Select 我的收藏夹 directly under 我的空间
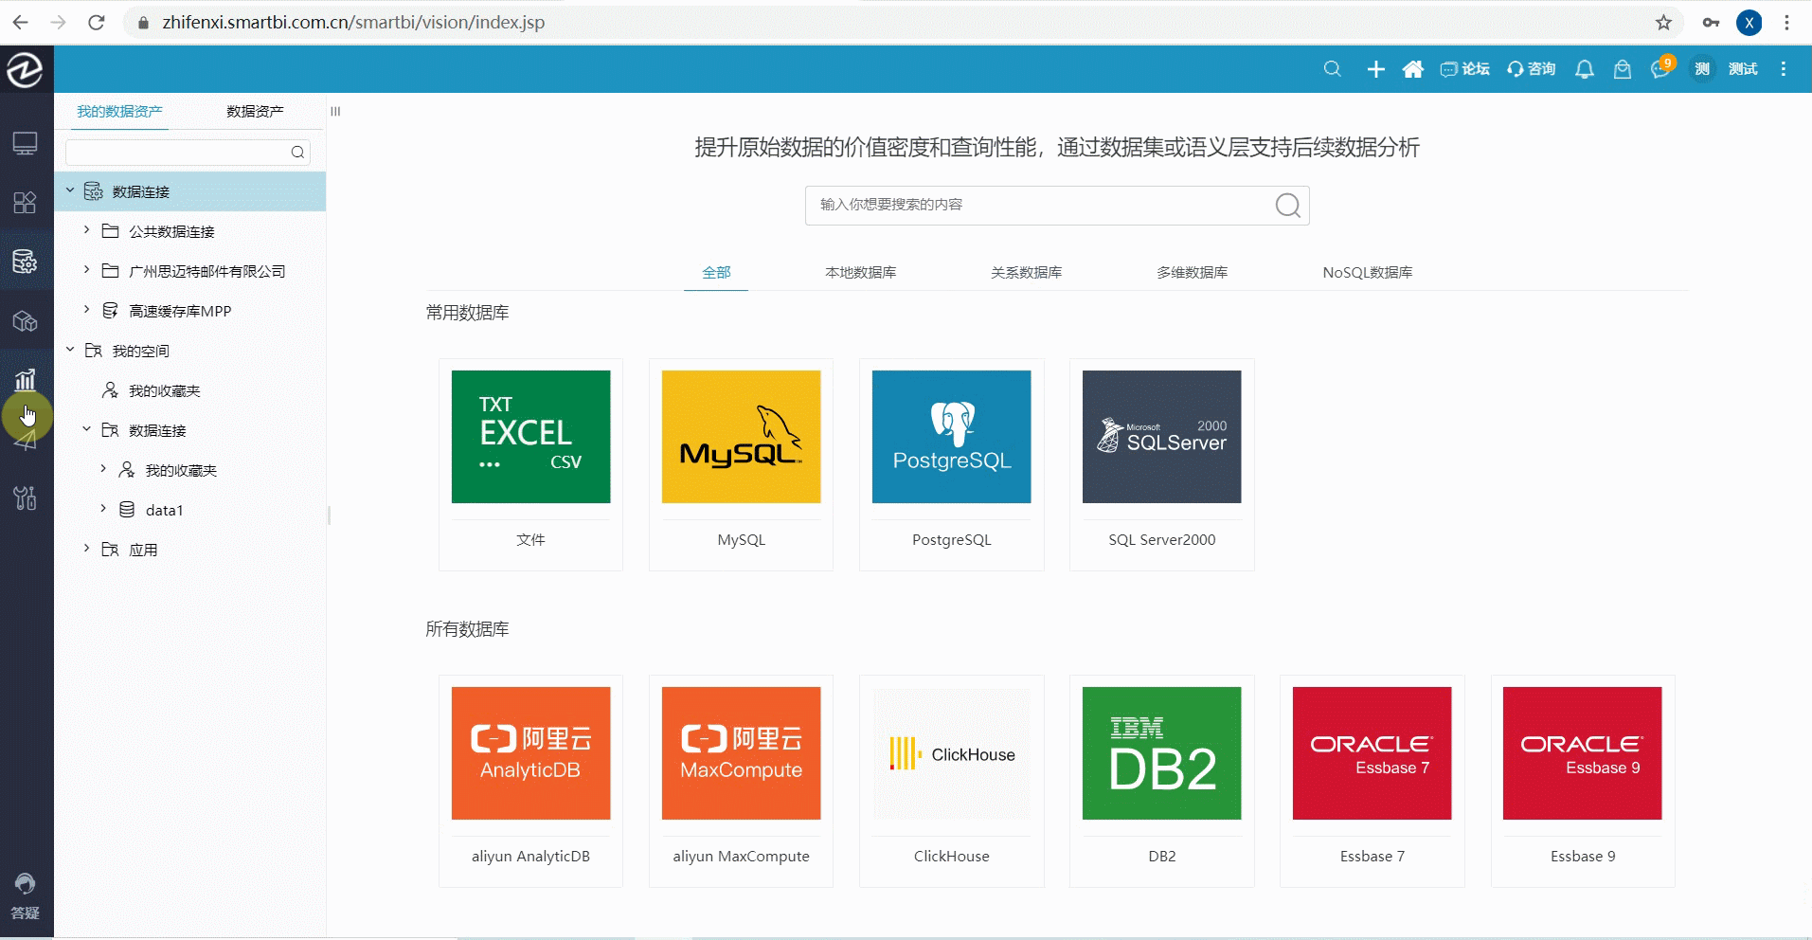This screenshot has width=1812, height=940. 164,390
